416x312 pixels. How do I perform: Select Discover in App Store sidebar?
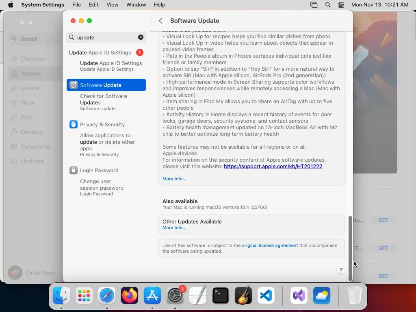pos(32,59)
